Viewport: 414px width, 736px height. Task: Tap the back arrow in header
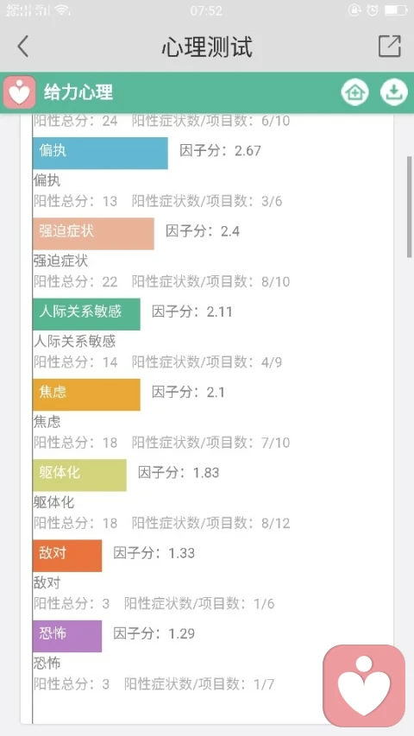coord(22,46)
